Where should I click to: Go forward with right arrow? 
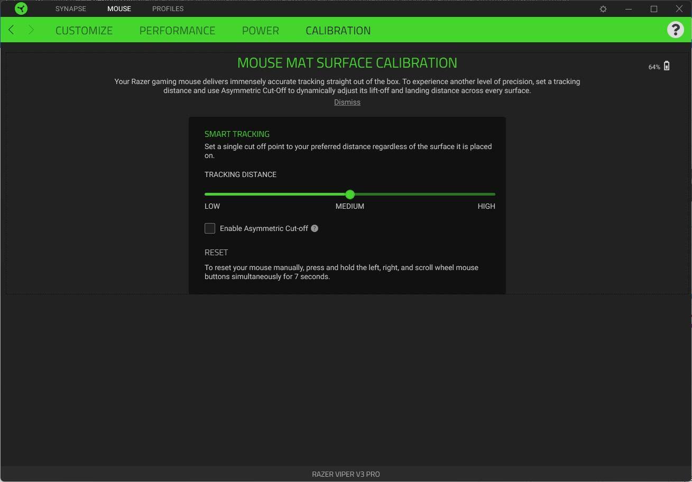tap(31, 30)
